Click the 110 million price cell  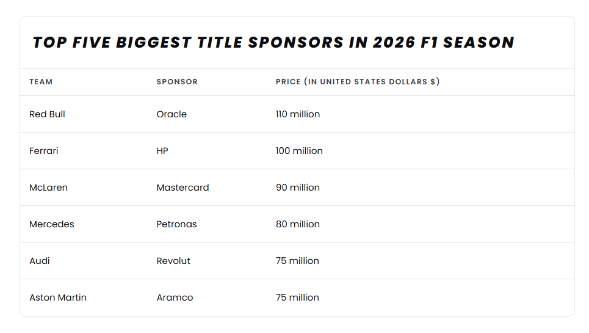click(298, 114)
